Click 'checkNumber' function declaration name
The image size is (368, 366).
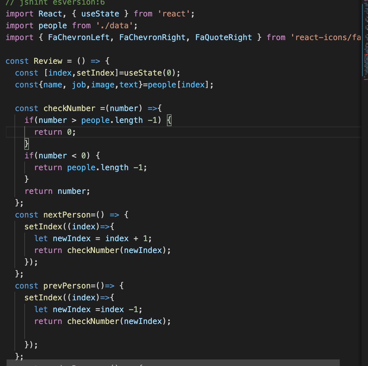click(69, 108)
